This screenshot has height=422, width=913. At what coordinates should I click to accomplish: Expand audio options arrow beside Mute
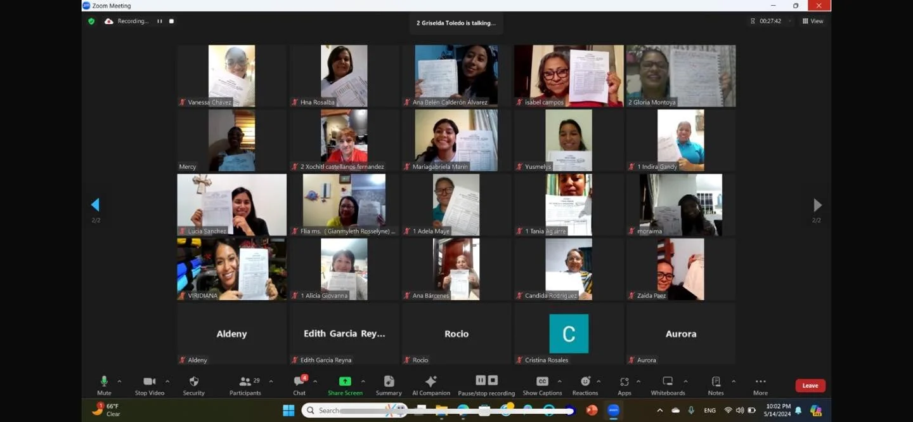point(119,381)
